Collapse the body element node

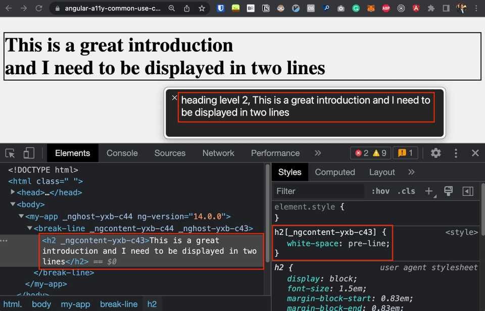click(12, 204)
